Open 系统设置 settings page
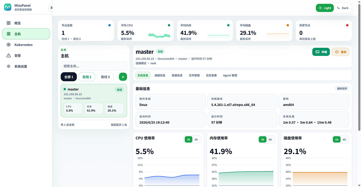 (x=26, y=66)
